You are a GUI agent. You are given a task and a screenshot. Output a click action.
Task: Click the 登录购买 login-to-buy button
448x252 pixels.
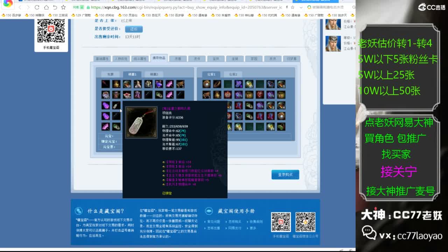[285, 175]
